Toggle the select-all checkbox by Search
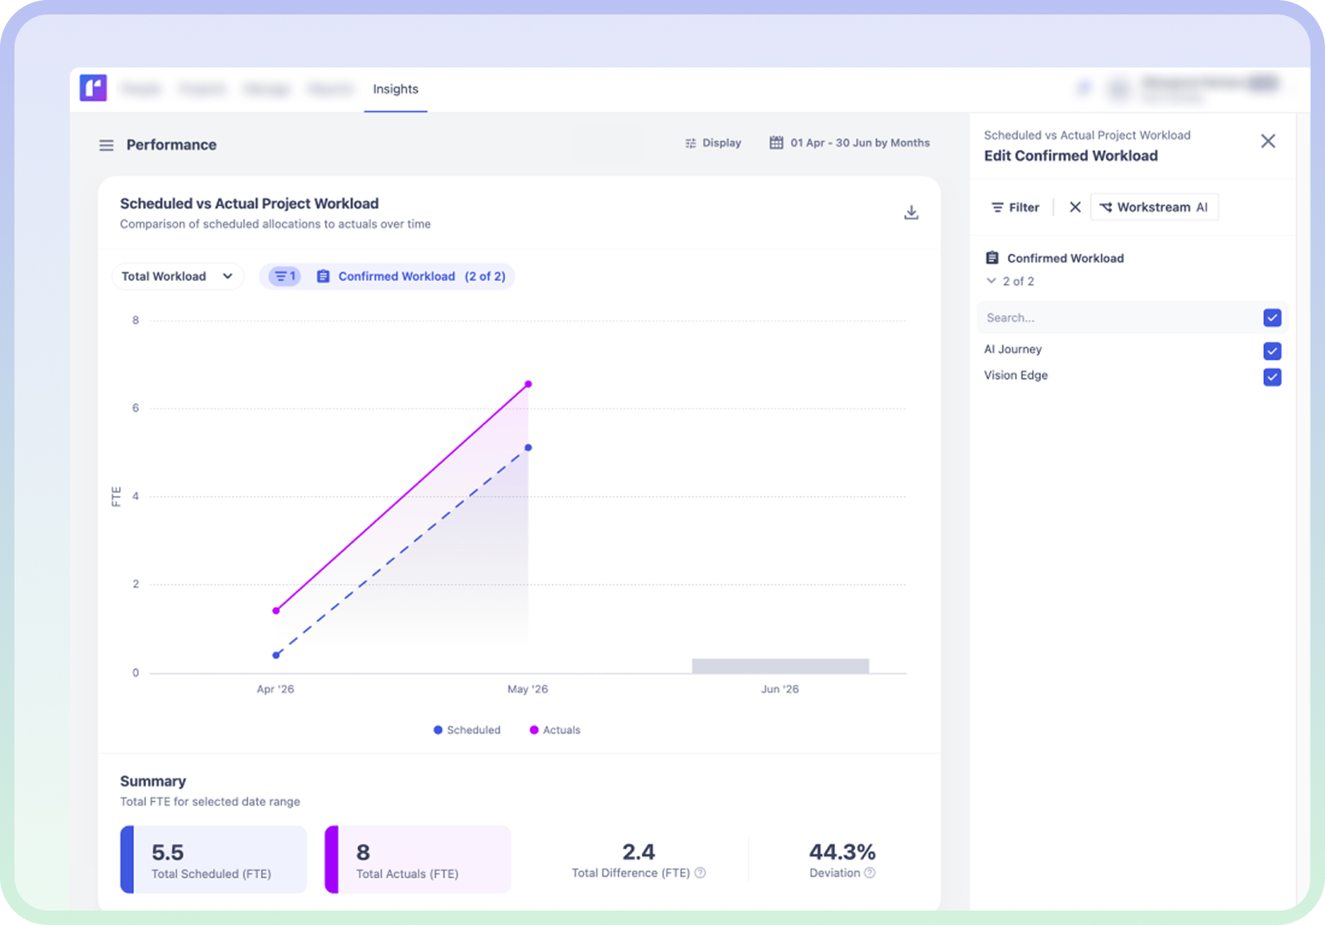Screen dimensions: 1325x925 click(x=1272, y=318)
